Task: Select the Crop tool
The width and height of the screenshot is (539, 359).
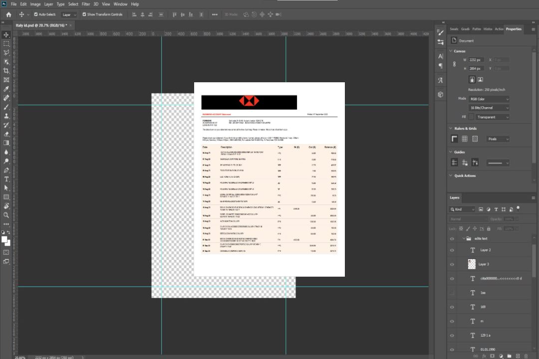Action: point(6,71)
